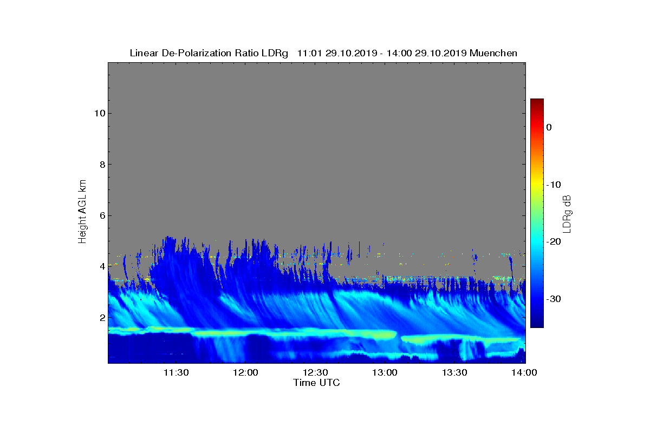
Task: Click the height tick label 8
Action: click(x=101, y=165)
